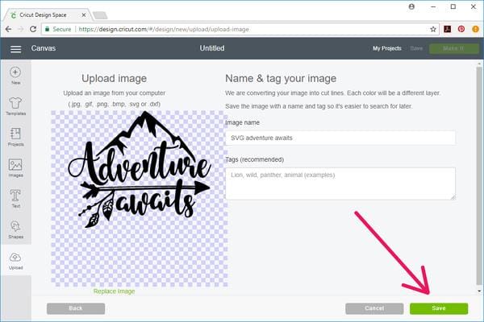Reload the page with the refresh icon

click(33, 29)
